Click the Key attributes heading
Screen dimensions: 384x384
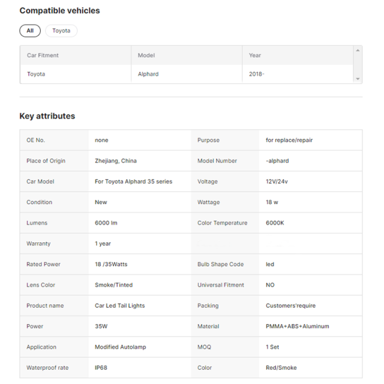[x=47, y=116]
